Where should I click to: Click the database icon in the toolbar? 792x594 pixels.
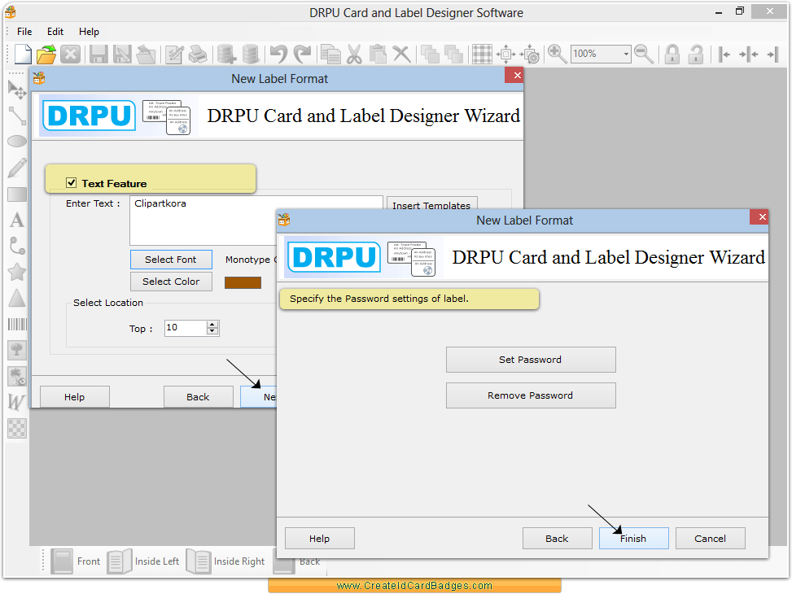coord(251,54)
